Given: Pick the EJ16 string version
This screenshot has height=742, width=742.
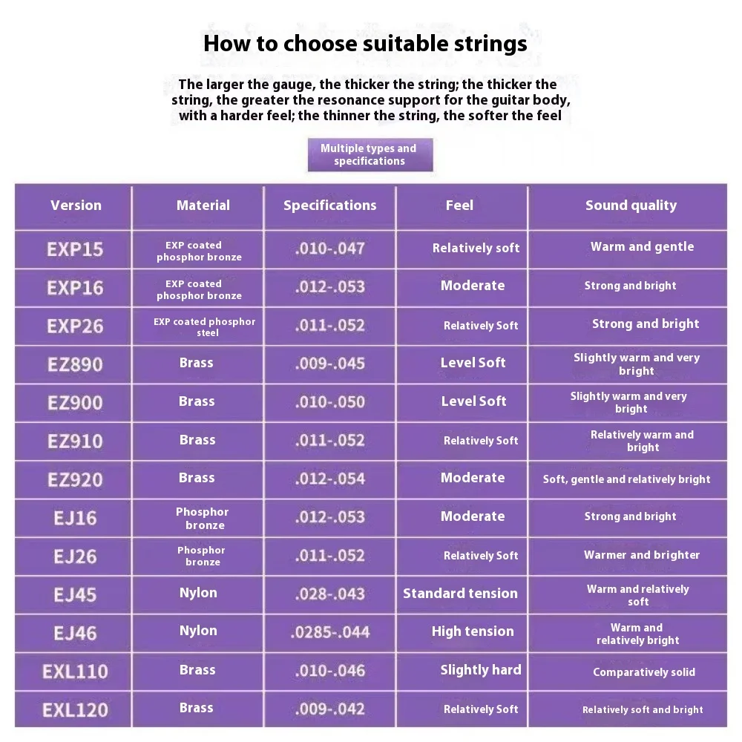Looking at the screenshot, I should coord(75,518).
